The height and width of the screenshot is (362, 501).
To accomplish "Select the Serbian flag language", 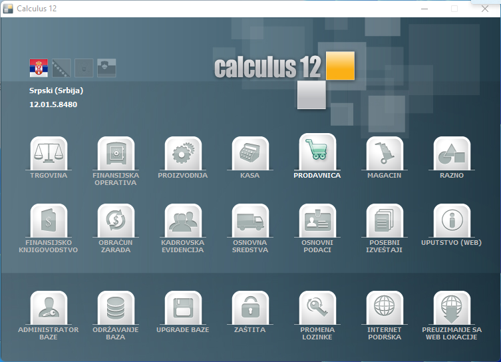I will (39, 68).
